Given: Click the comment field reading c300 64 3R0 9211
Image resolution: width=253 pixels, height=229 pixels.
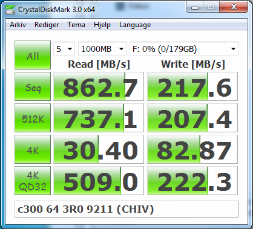Looking at the screenshot, I should coord(126,209).
